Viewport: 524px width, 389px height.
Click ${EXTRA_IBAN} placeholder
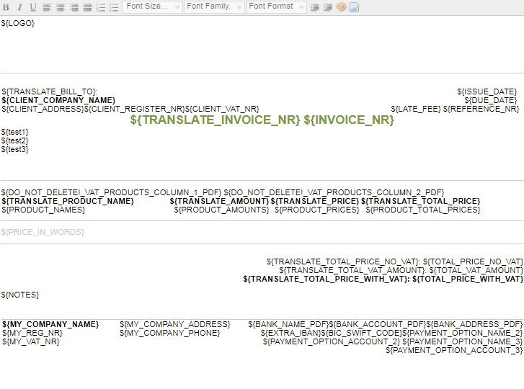click(291, 333)
